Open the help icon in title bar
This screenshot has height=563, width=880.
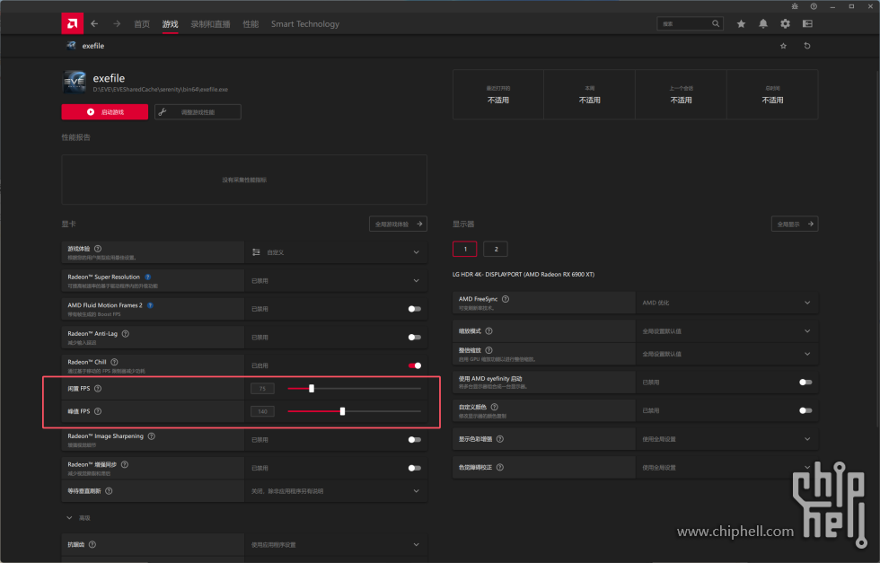tap(814, 6)
